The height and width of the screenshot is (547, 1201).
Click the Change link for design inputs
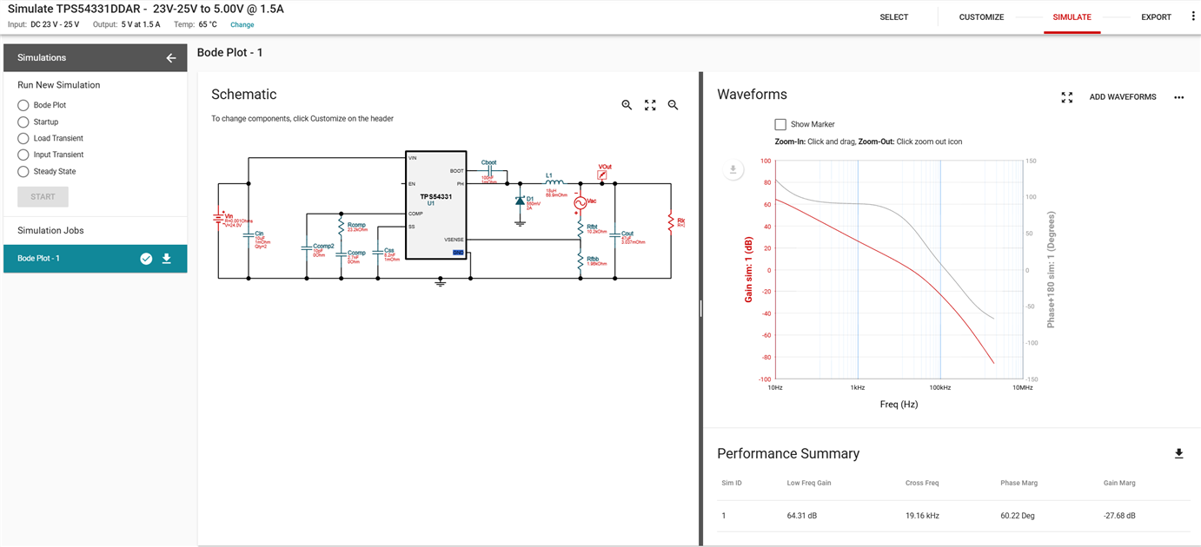pos(242,25)
